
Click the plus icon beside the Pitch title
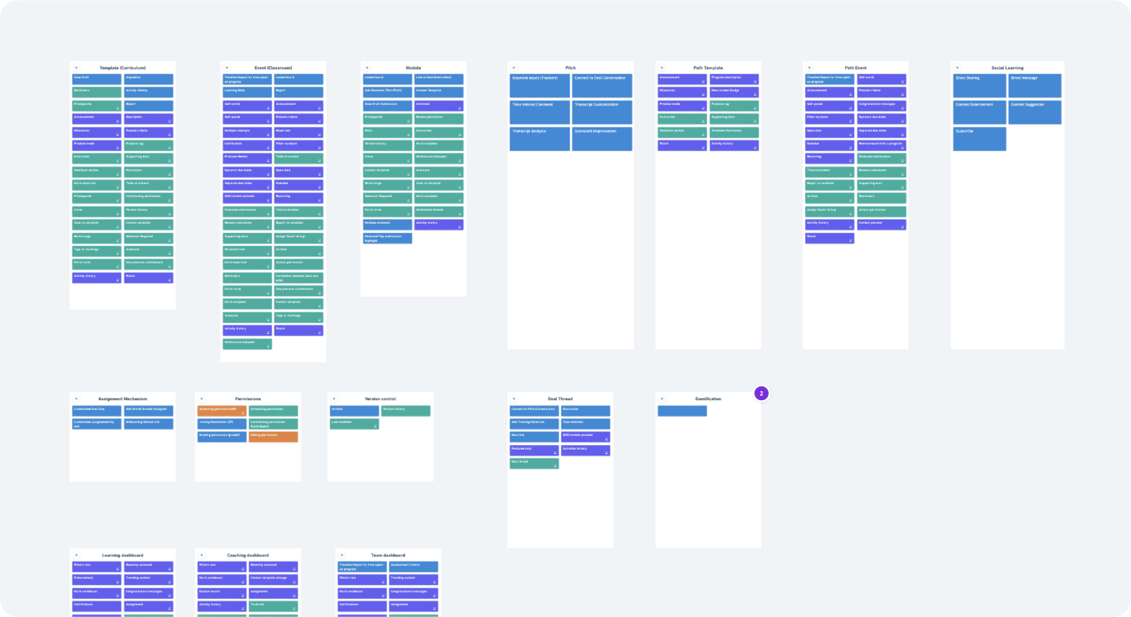[x=514, y=68]
